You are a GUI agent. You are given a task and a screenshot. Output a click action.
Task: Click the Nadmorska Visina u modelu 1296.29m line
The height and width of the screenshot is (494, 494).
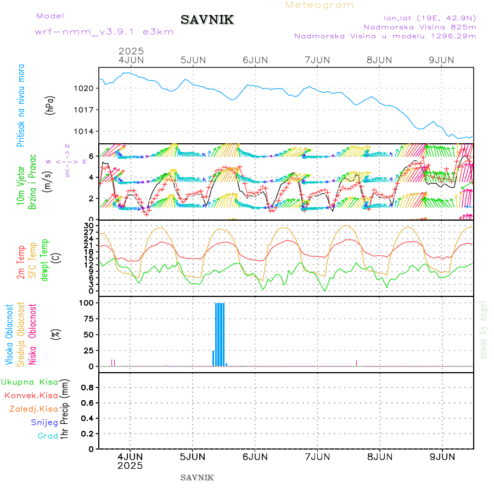[385, 36]
